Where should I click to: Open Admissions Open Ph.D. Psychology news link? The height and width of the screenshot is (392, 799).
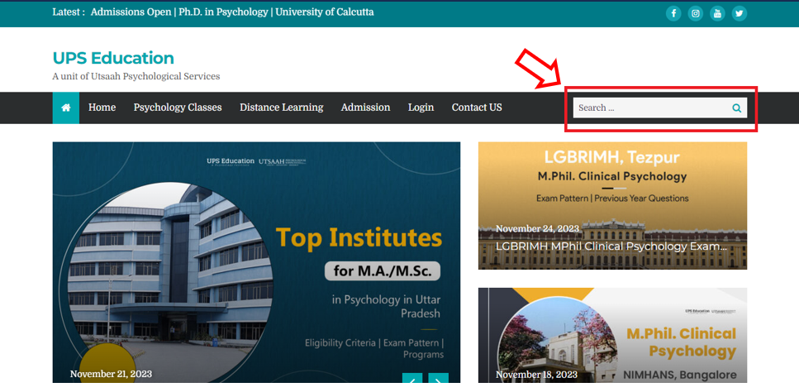pyautogui.click(x=232, y=12)
